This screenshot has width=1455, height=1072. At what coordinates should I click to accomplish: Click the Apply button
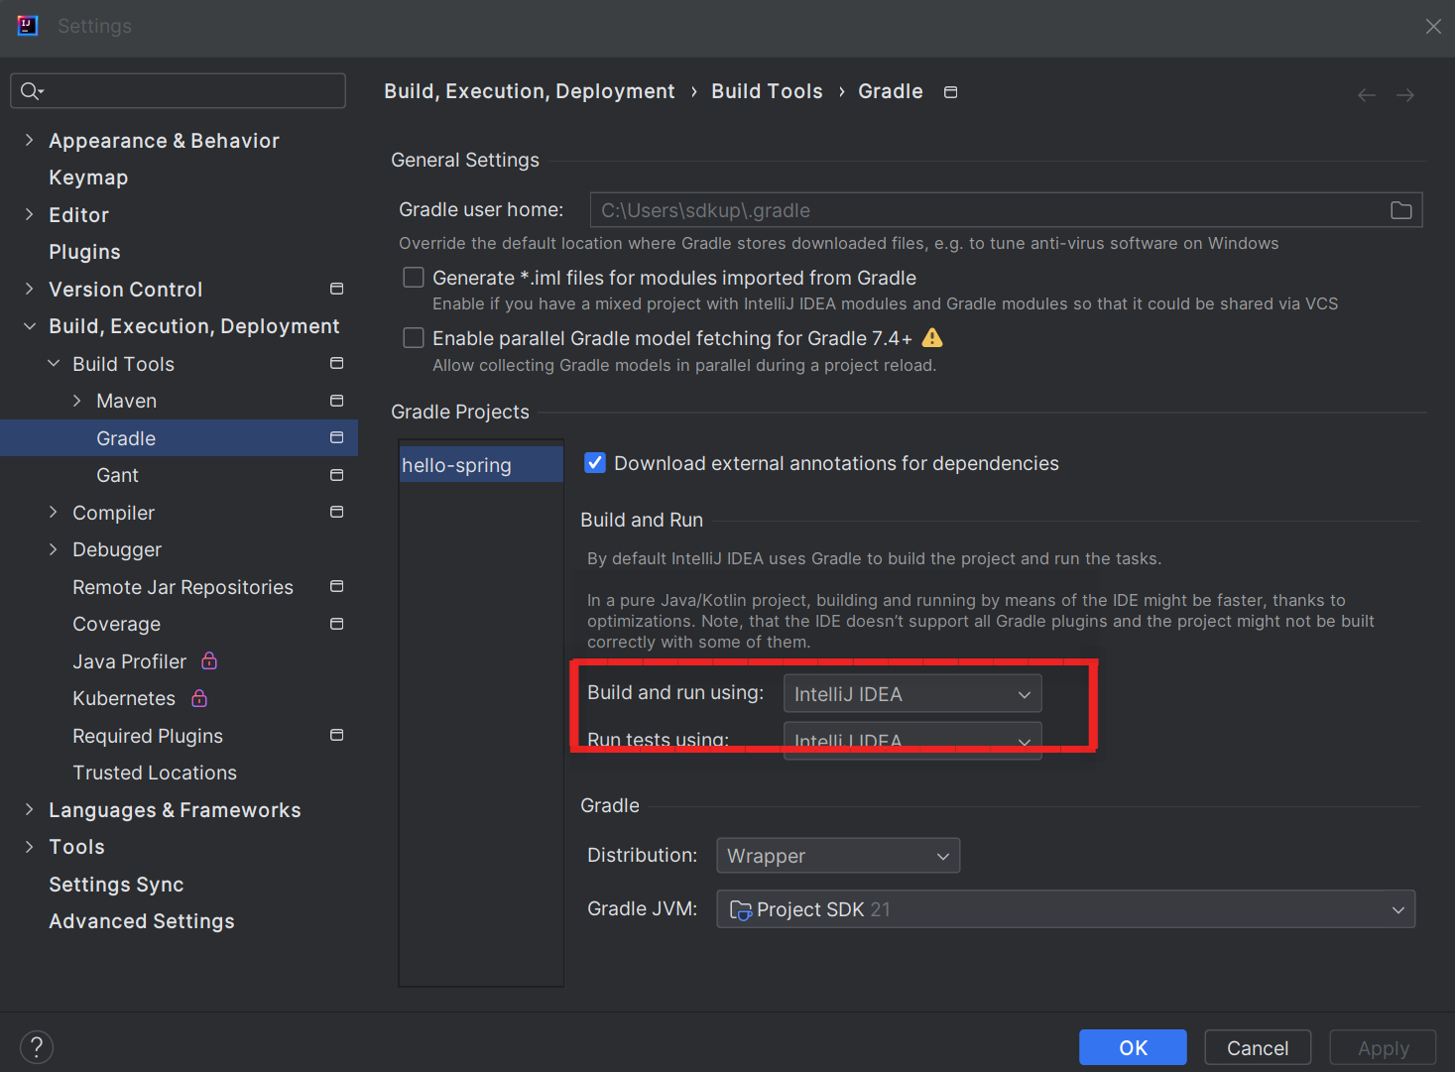tap(1383, 1048)
